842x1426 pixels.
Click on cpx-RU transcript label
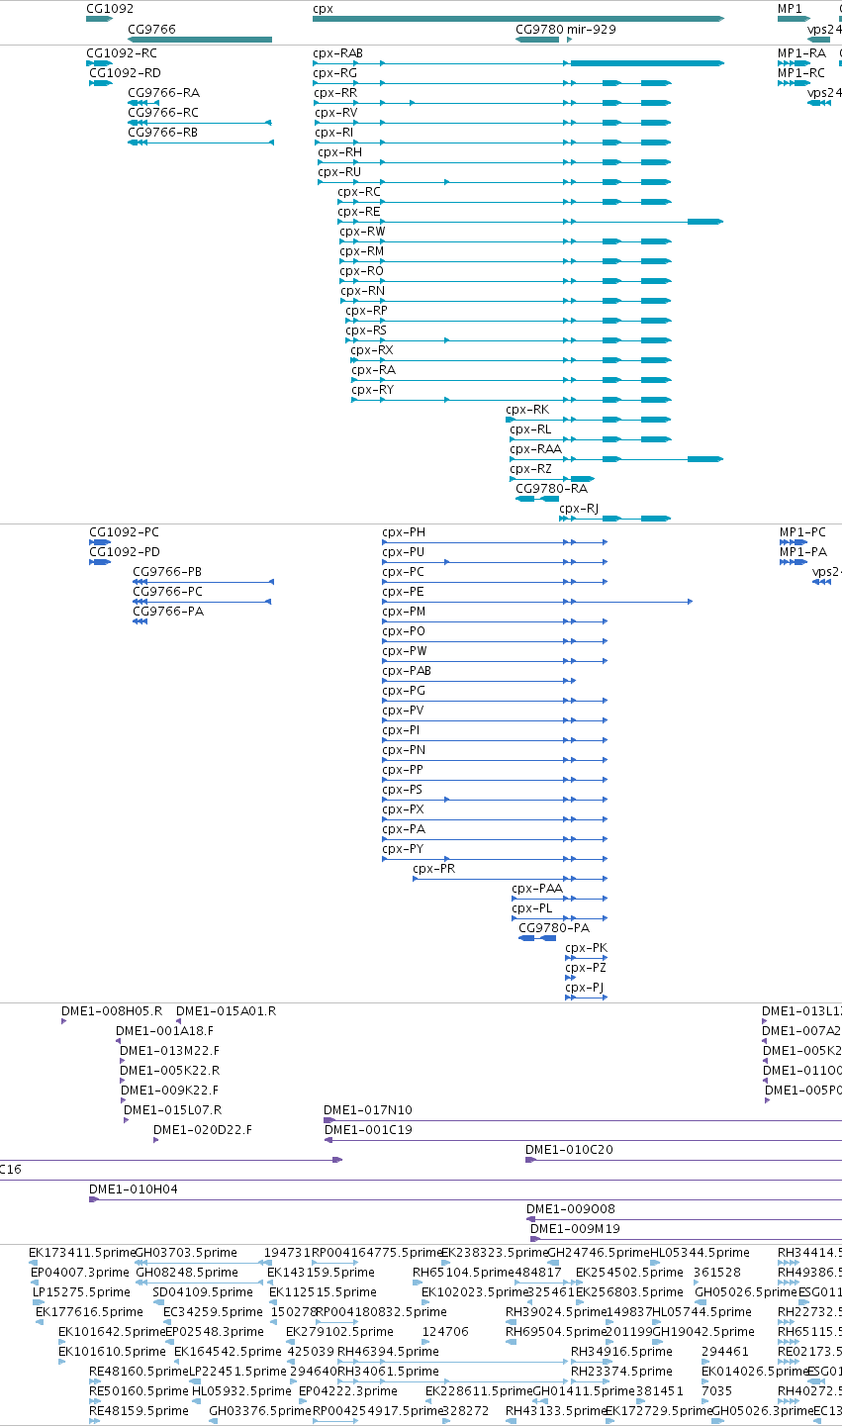click(x=339, y=172)
